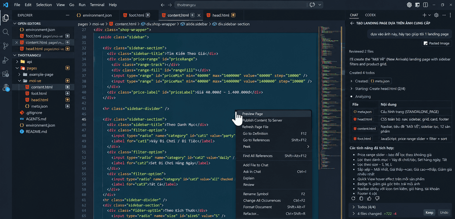Image resolution: width=455 pixels, height=219 pixels.
Task: Choose Publish Content To Server
Action: (274, 120)
